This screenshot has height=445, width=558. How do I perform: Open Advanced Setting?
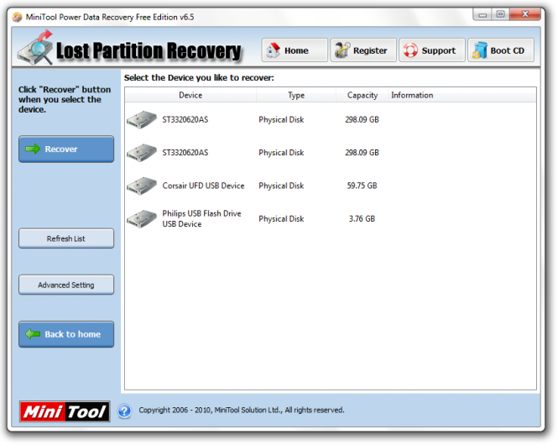[x=66, y=285]
